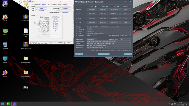Click the BIOS Version field in AIDA64
The height and width of the screenshot is (106, 189).
pos(109,48)
